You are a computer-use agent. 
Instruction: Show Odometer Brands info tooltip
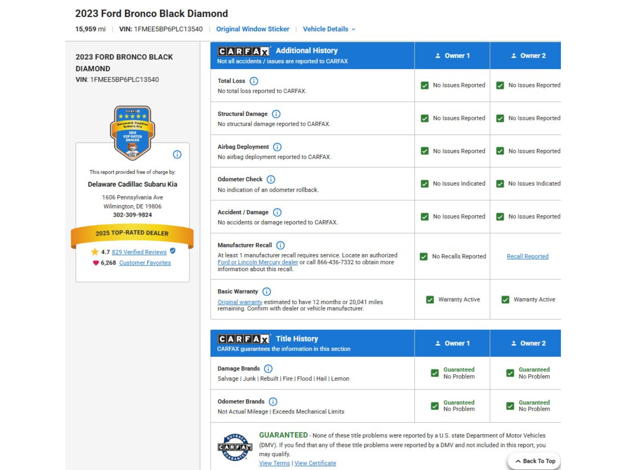pos(273,401)
